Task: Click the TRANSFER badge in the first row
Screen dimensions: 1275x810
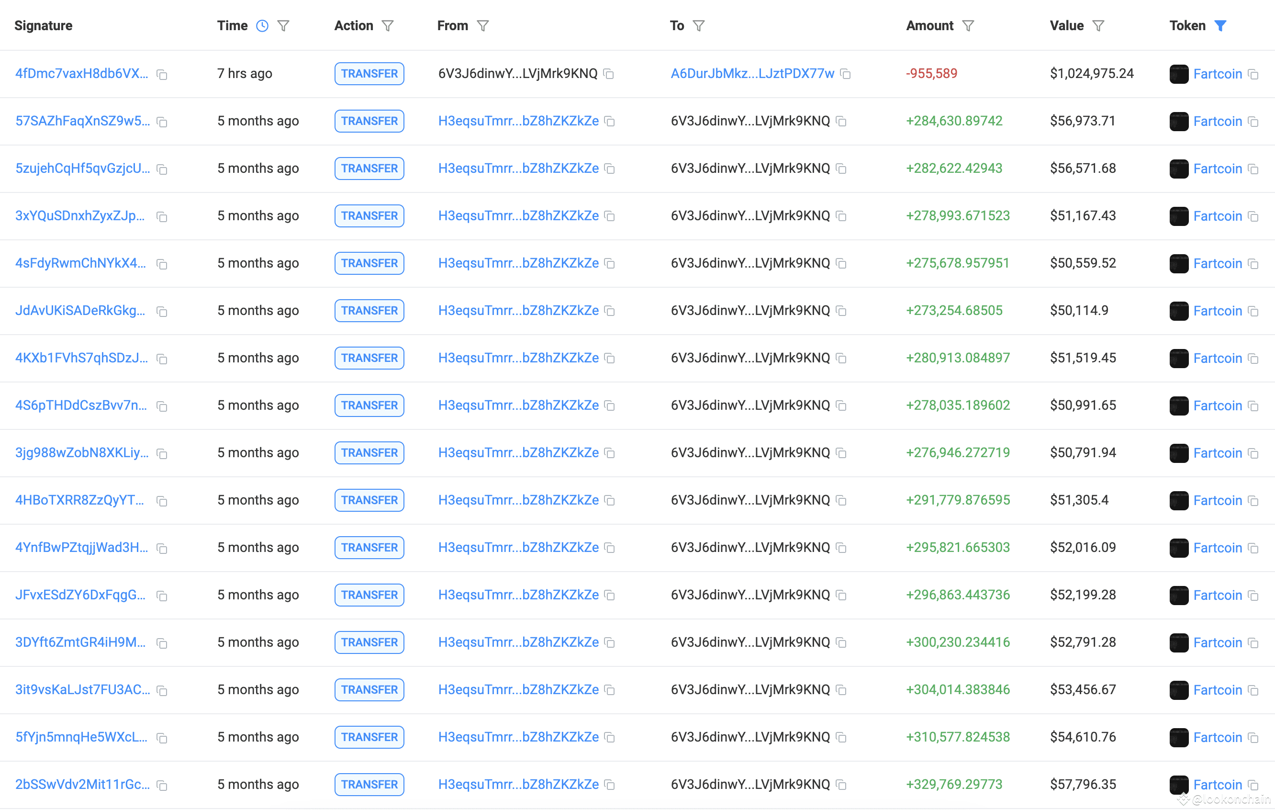Action: point(369,74)
